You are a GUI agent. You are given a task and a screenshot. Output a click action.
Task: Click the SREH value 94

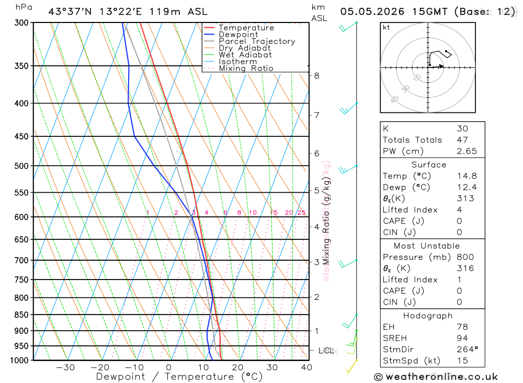coord(462,339)
